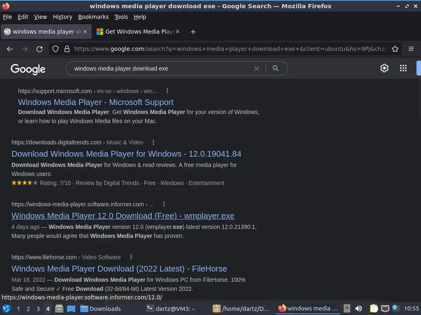Screen dimensions: 421x315
Task: Click into Google search input field
Action: coord(161,68)
